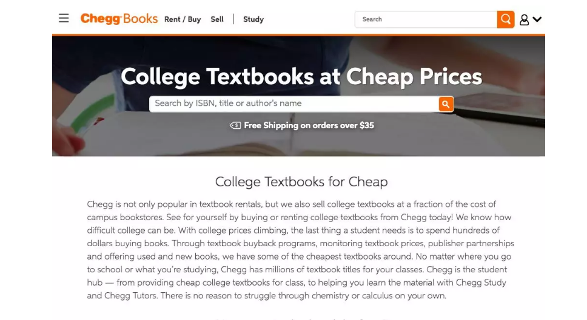The height and width of the screenshot is (320, 587).
Task: Expand the account dropdown chevron
Action: pos(537,19)
